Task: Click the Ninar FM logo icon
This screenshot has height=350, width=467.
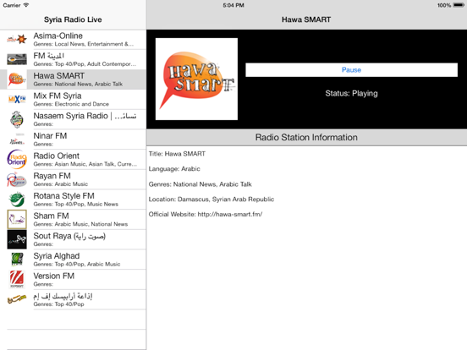Action: click(17, 140)
